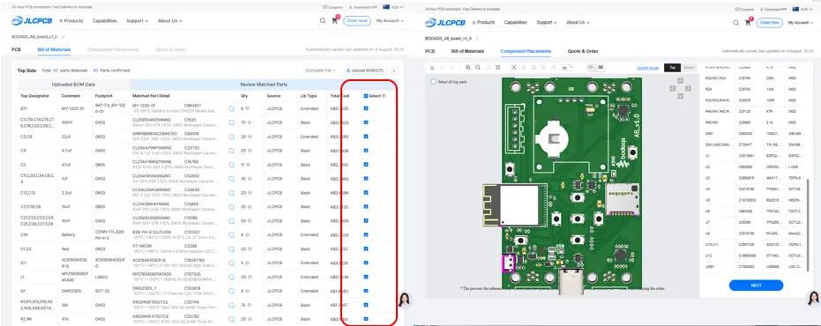
Task: Zoom in on the PCB viewer
Action: 468,68
